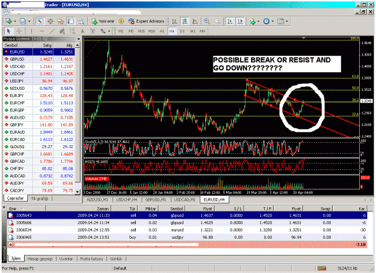Toggle the Data Window panel

point(51,21)
